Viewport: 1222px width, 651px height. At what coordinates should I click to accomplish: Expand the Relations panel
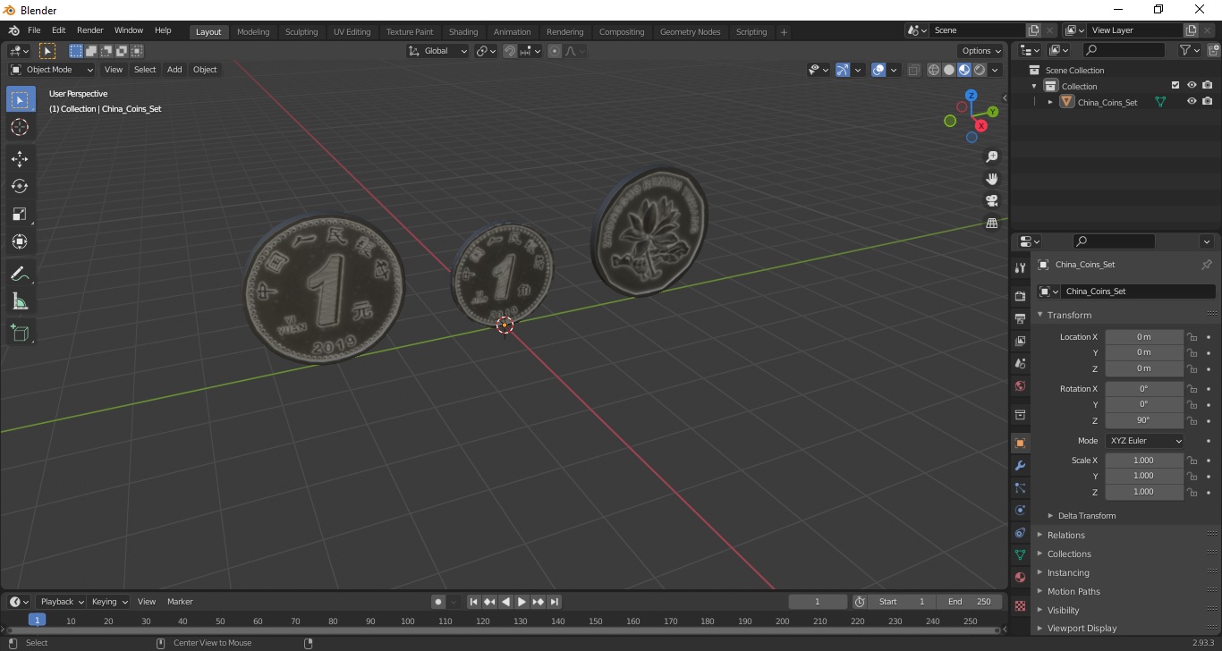click(1066, 535)
